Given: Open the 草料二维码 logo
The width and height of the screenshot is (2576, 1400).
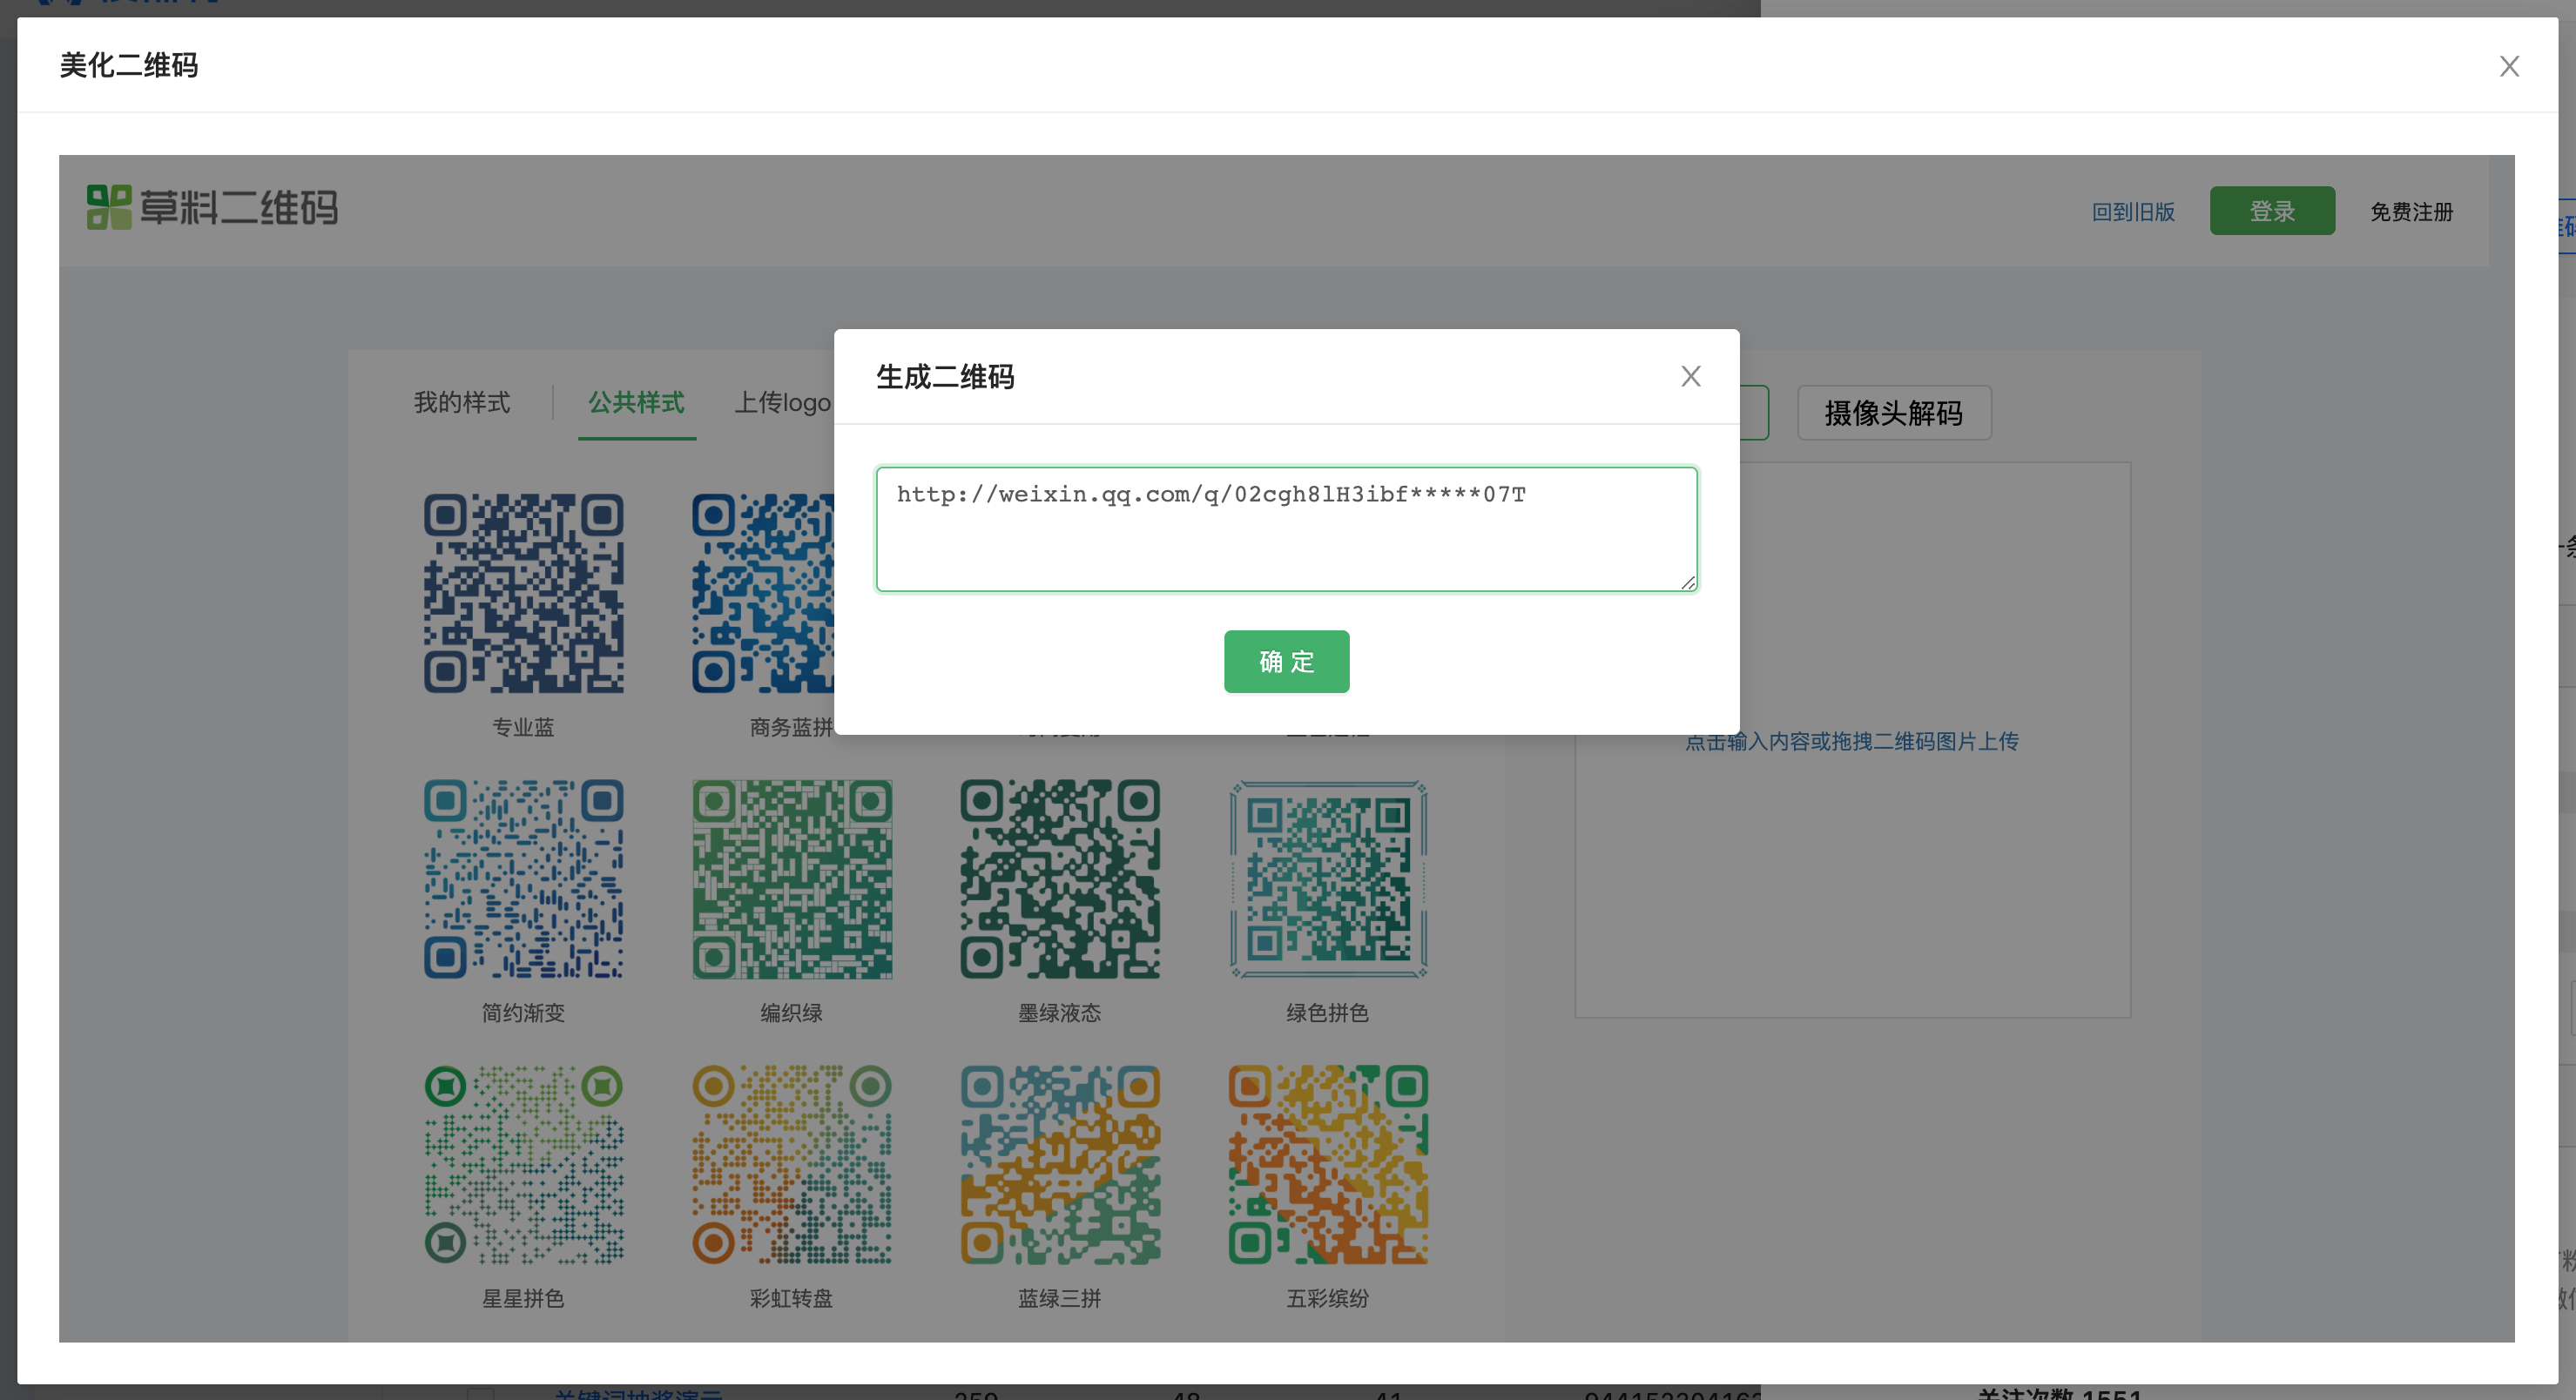Looking at the screenshot, I should 212,208.
